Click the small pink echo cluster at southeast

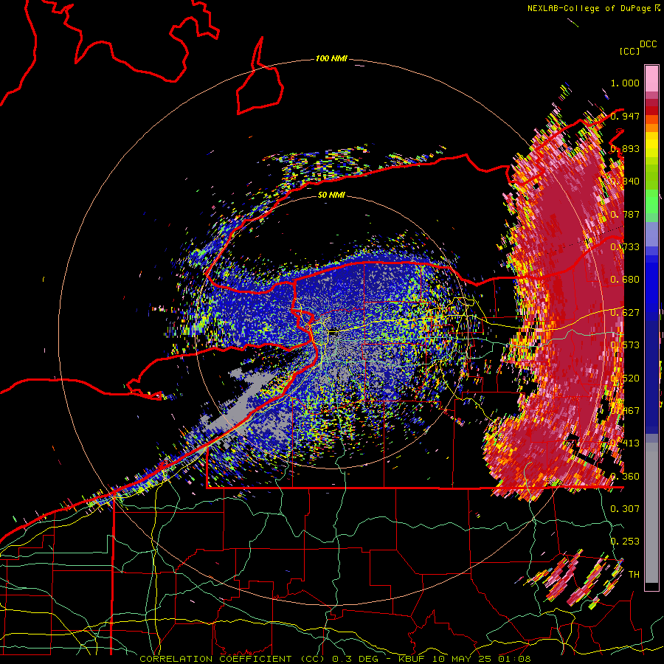click(x=572, y=580)
